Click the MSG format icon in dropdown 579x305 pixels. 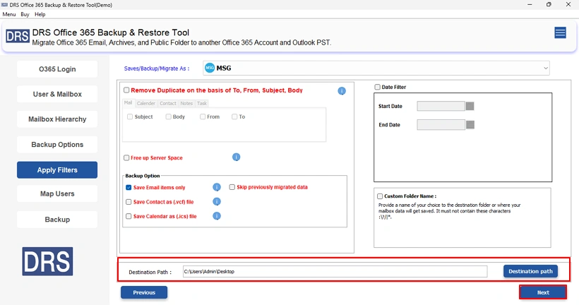click(x=210, y=68)
